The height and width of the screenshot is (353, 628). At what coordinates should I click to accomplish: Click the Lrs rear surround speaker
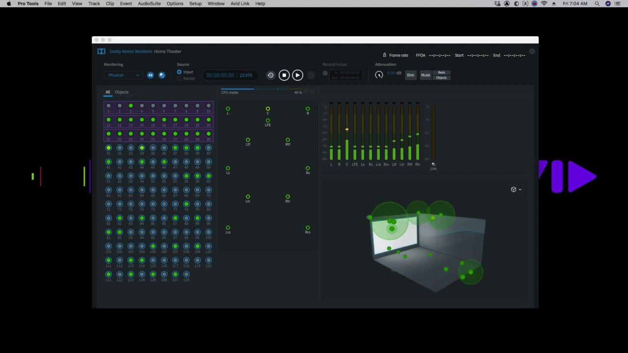[x=228, y=227]
